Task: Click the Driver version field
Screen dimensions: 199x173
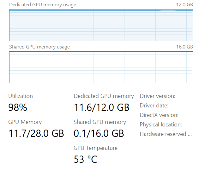Action: point(158,96)
